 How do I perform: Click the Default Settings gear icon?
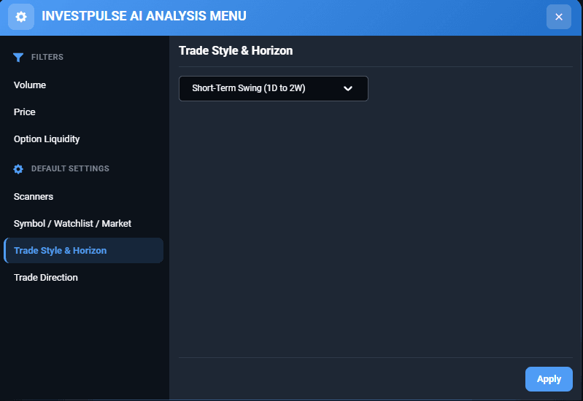coord(18,168)
